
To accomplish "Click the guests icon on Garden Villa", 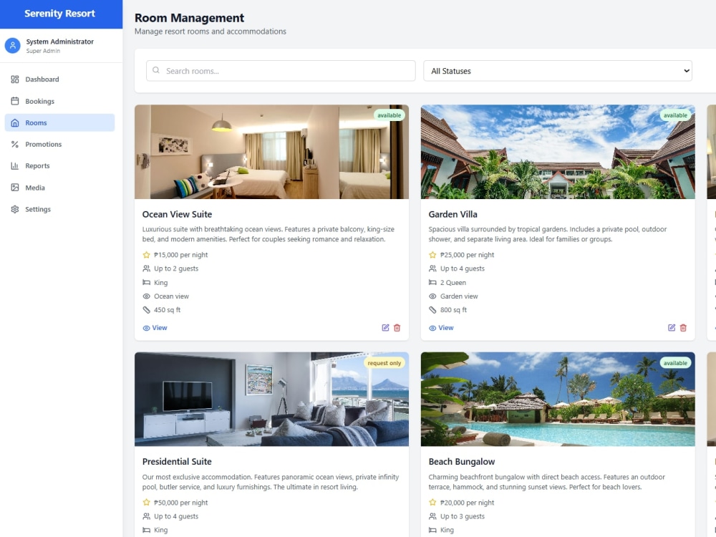I will [x=432, y=268].
